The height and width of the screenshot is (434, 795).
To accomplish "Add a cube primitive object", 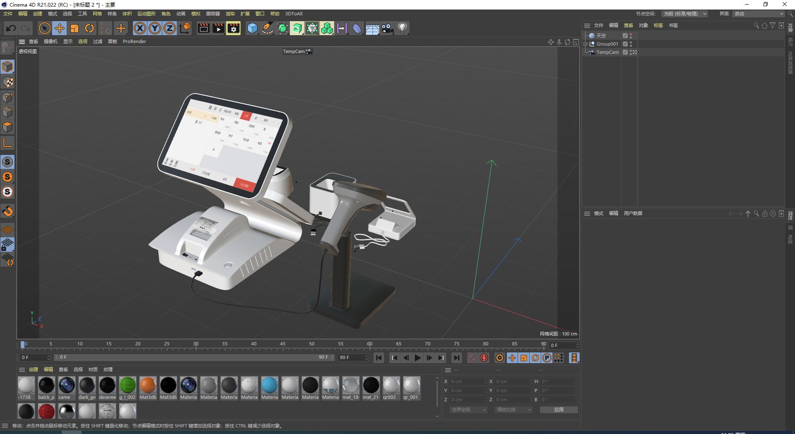I will coord(252,28).
